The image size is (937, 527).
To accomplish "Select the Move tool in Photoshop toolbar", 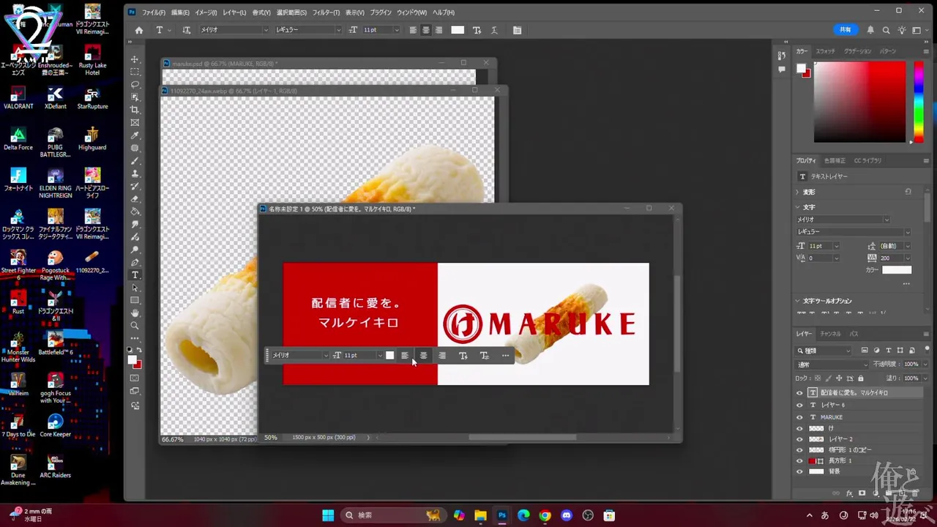I will [x=135, y=59].
